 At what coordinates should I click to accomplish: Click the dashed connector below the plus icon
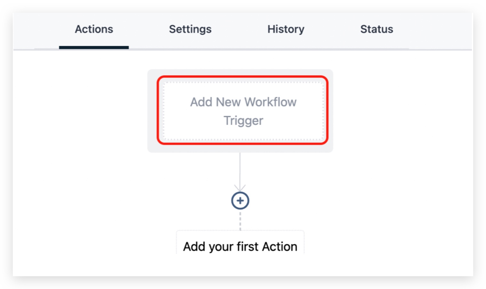[x=240, y=220]
